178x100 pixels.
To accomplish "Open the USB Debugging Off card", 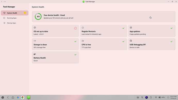I will [x=152, y=44].
